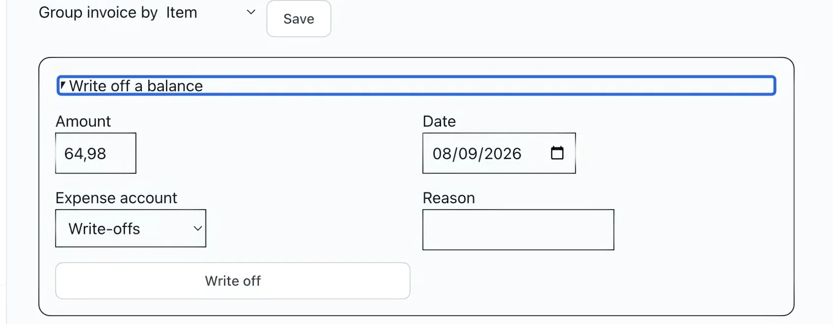Click the Expense account label
The width and height of the screenshot is (833, 324).
116,198
